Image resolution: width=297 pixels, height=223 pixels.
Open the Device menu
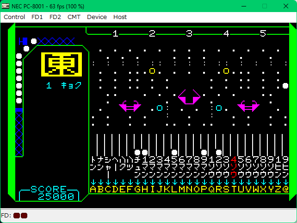[97, 17]
